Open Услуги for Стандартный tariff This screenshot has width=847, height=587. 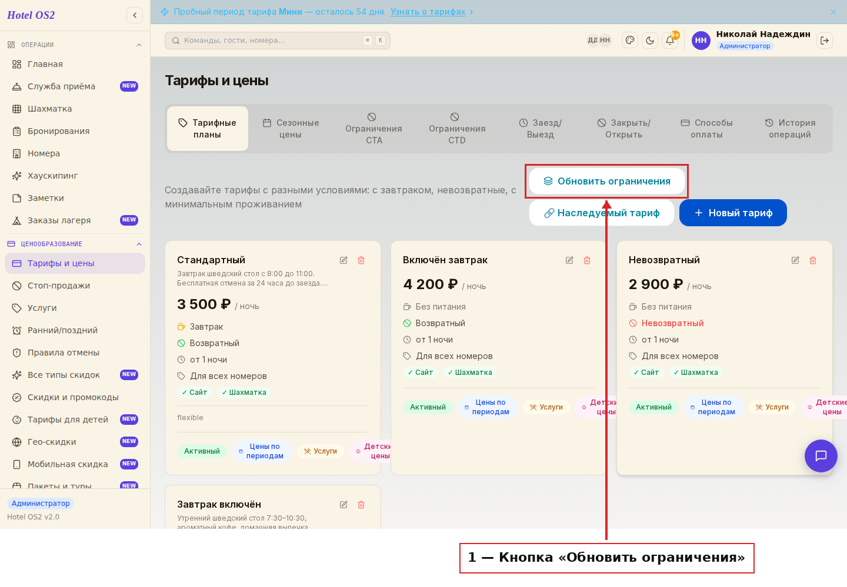coord(321,451)
